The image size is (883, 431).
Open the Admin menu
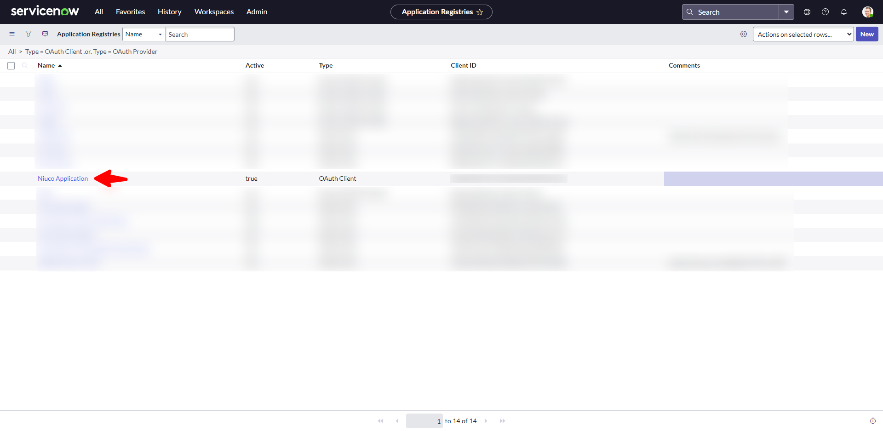pos(257,12)
